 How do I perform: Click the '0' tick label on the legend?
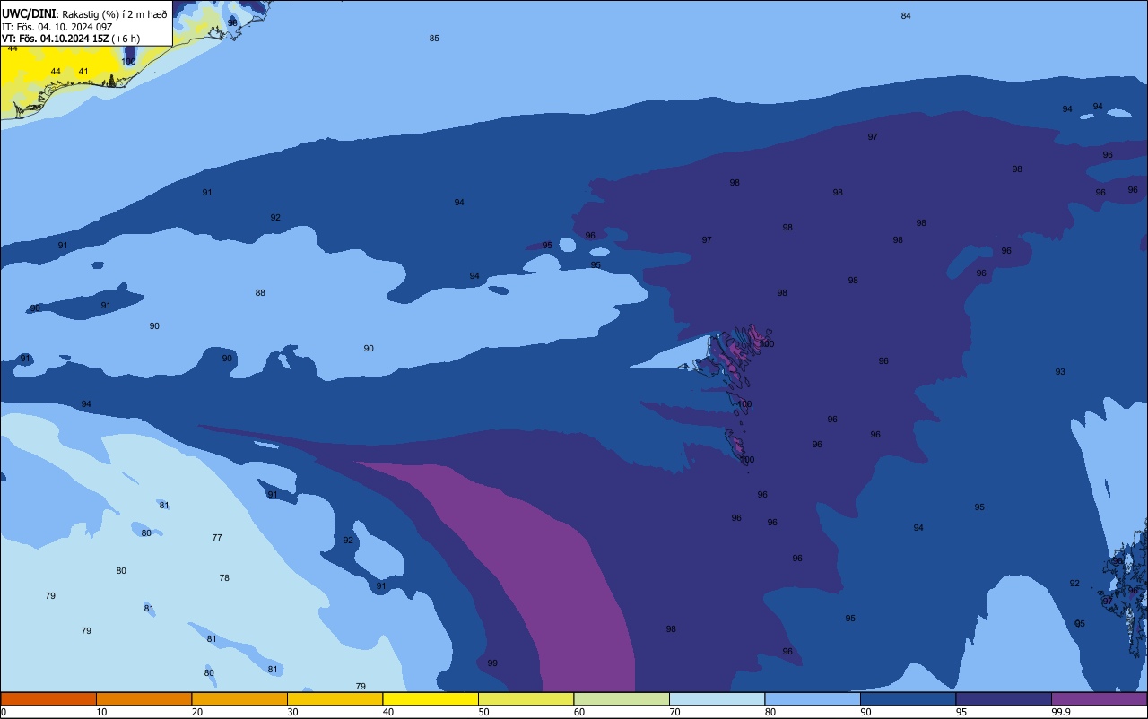pos(4,712)
